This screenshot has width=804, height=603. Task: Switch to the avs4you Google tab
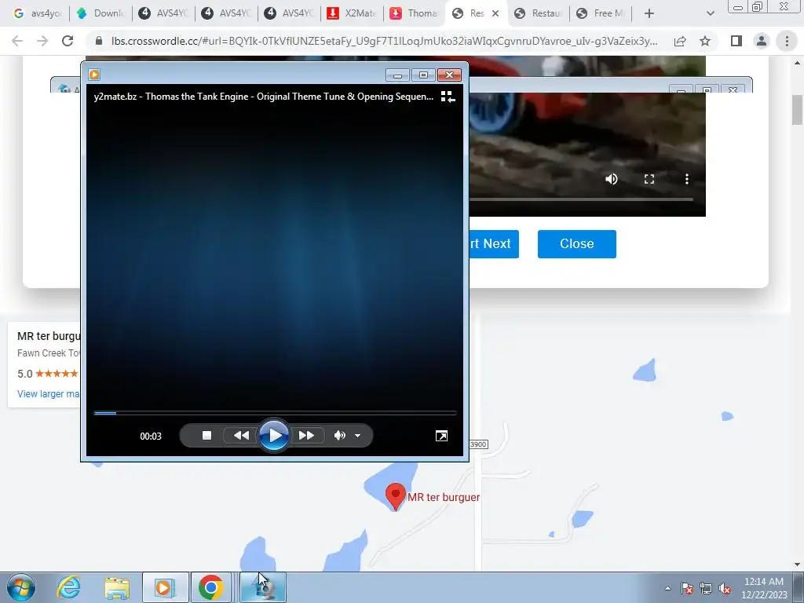coord(38,13)
